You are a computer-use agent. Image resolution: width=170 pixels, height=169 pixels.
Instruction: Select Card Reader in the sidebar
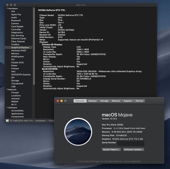(17, 27)
